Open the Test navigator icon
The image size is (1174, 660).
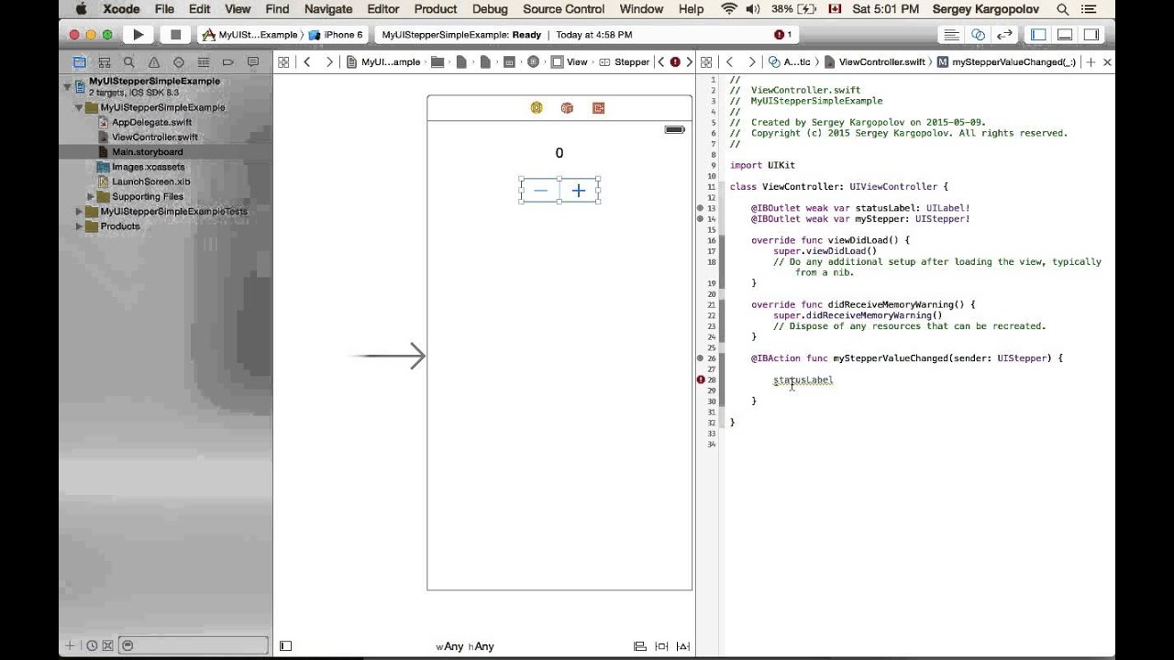click(x=179, y=62)
